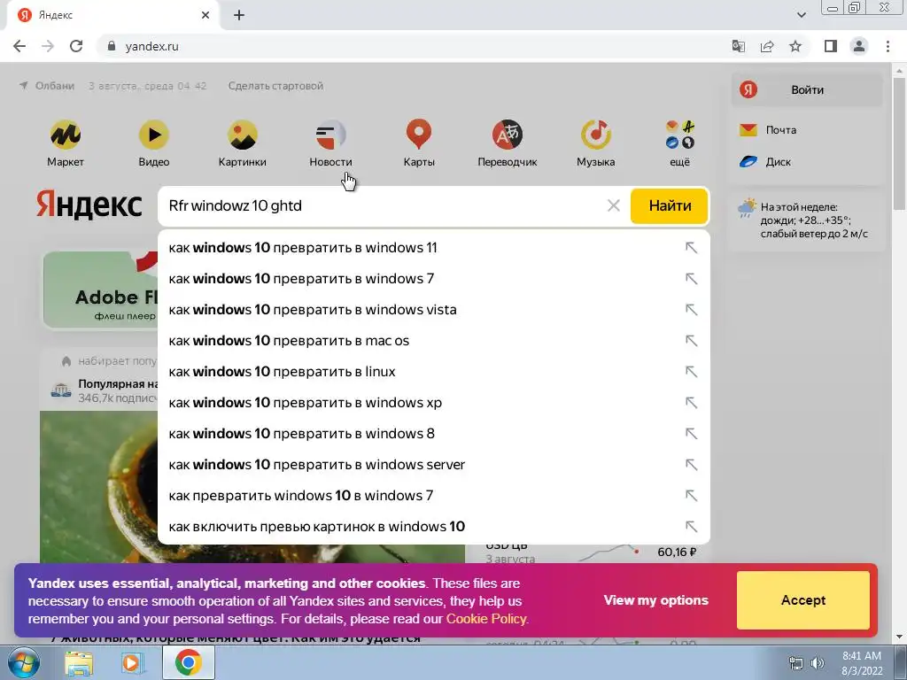Fill arrow for 'превью картинок' suggestion
The width and height of the screenshot is (907, 680).
tap(691, 526)
